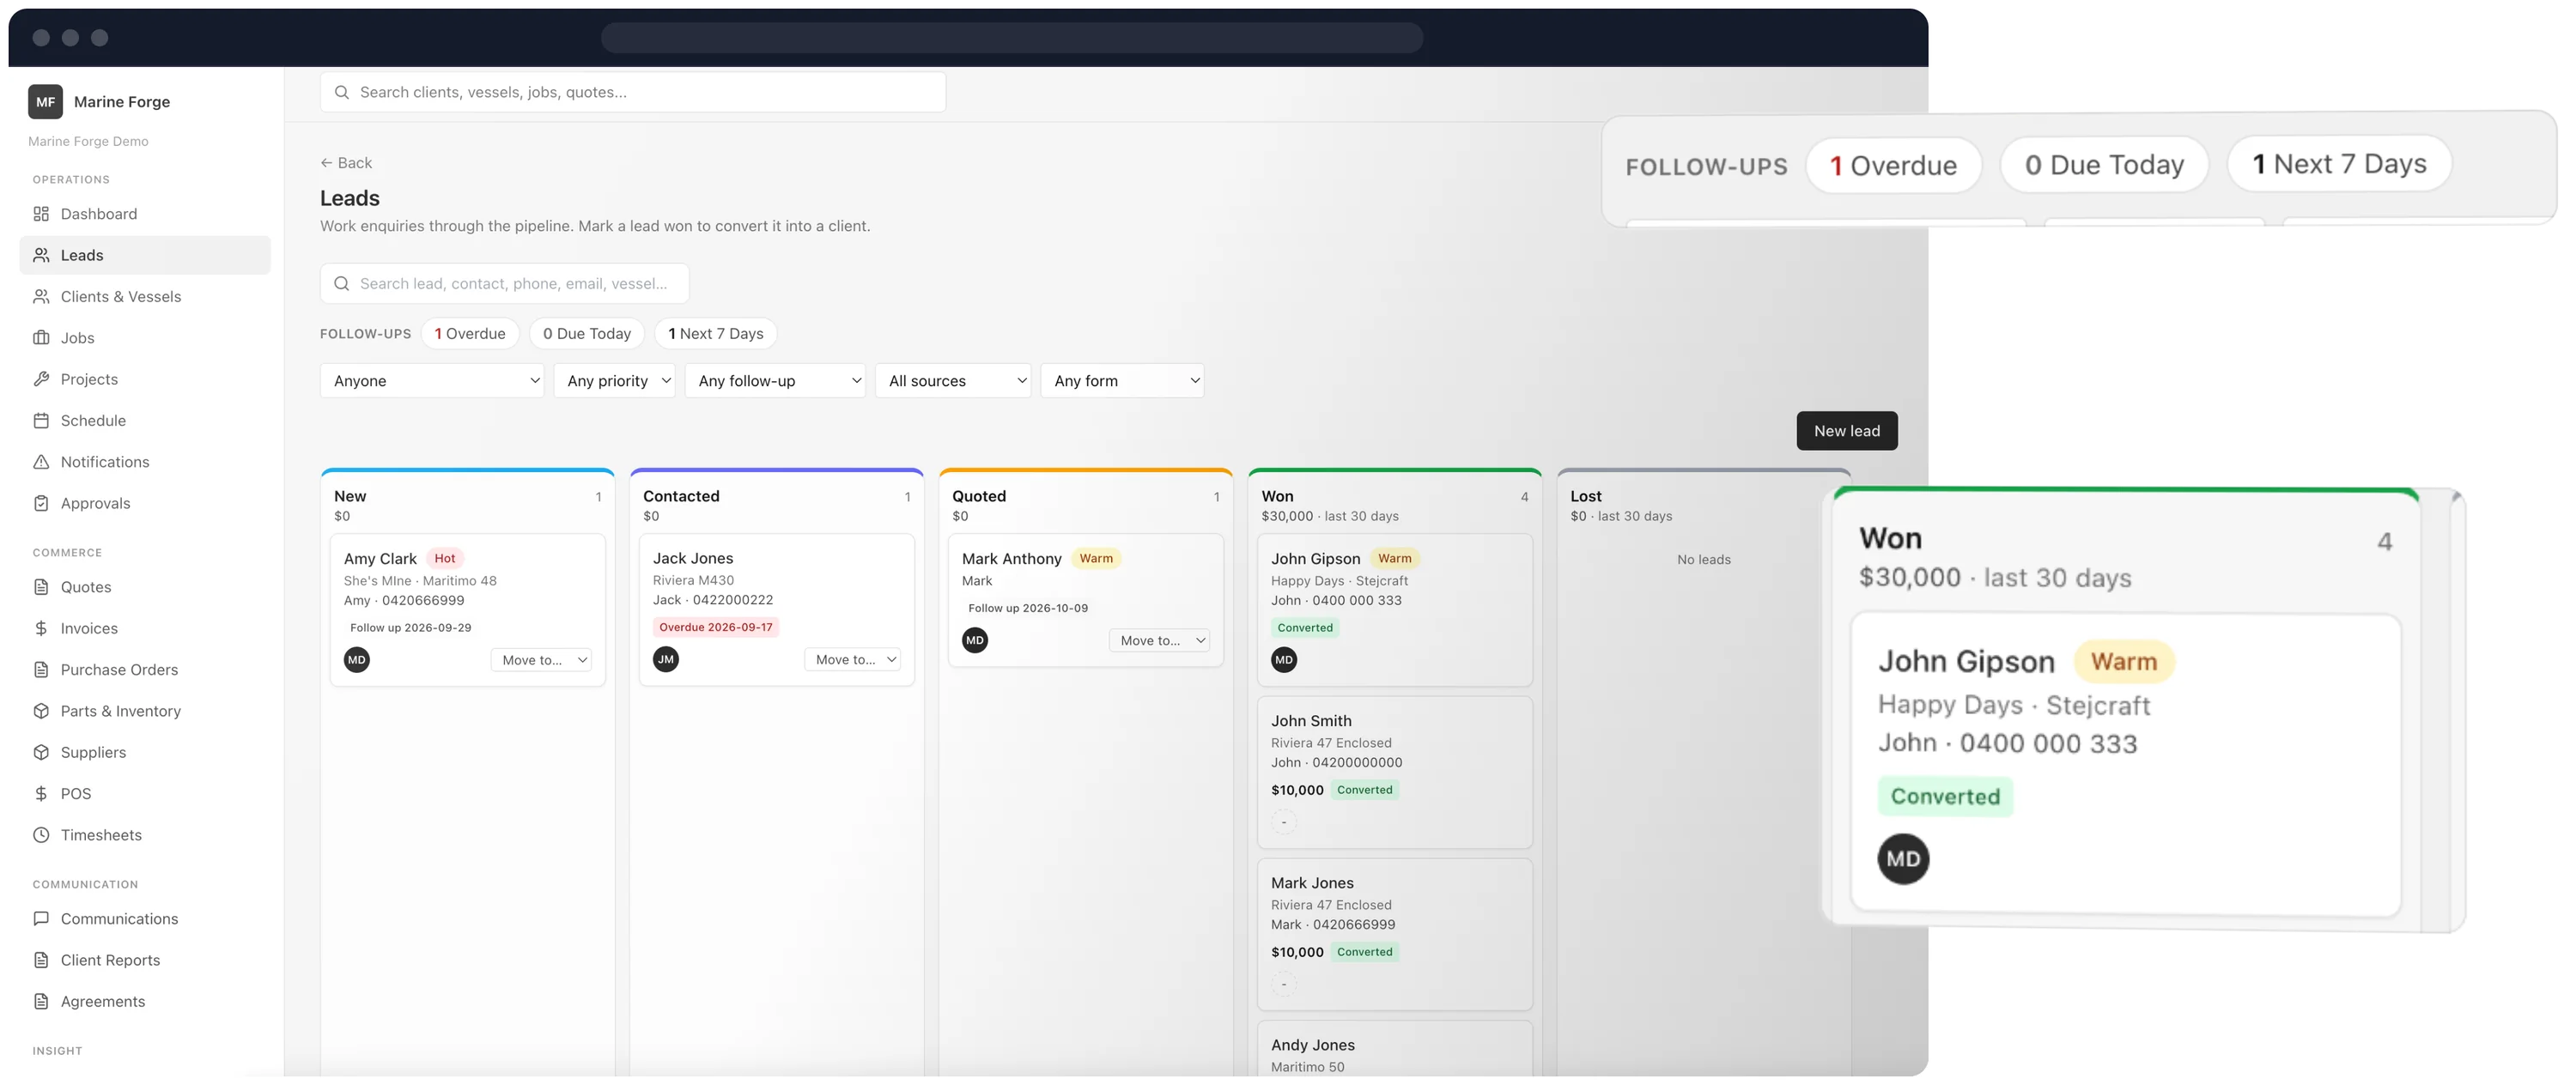Click the Schedule calendar icon

pos(41,420)
